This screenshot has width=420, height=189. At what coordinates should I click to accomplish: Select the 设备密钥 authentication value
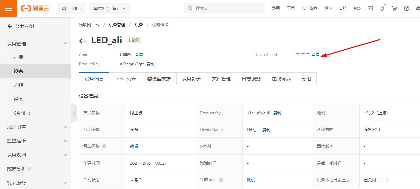(x=372, y=130)
